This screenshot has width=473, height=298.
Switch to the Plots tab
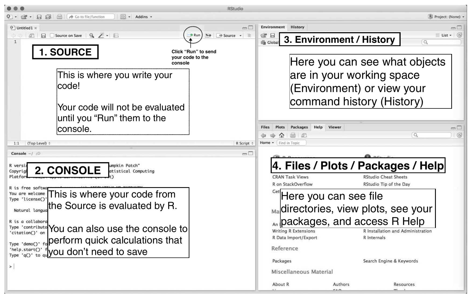click(x=280, y=127)
